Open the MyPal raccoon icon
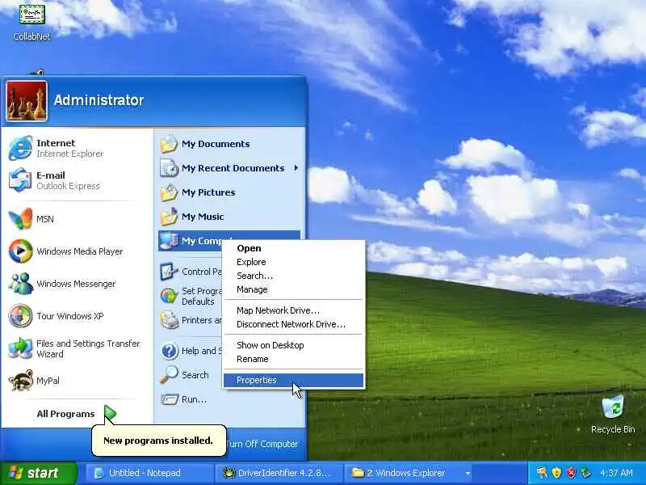Image resolution: width=646 pixels, height=485 pixels. [20, 380]
